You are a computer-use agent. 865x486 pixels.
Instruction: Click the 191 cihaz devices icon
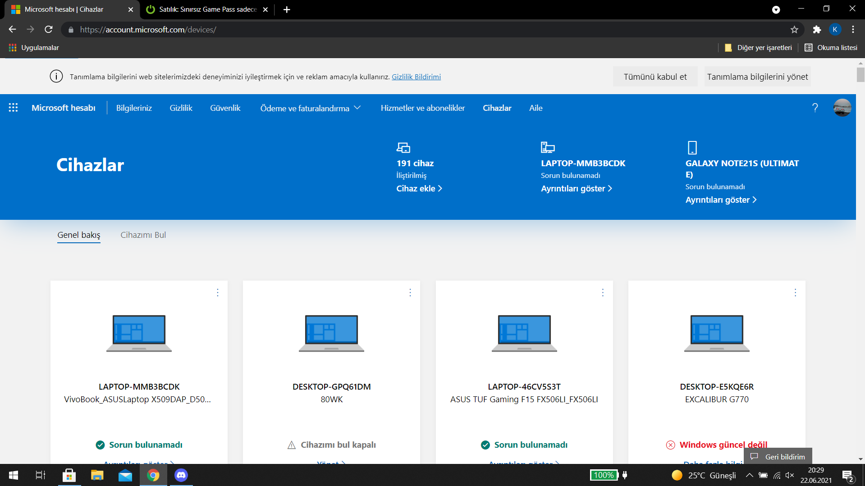point(403,147)
